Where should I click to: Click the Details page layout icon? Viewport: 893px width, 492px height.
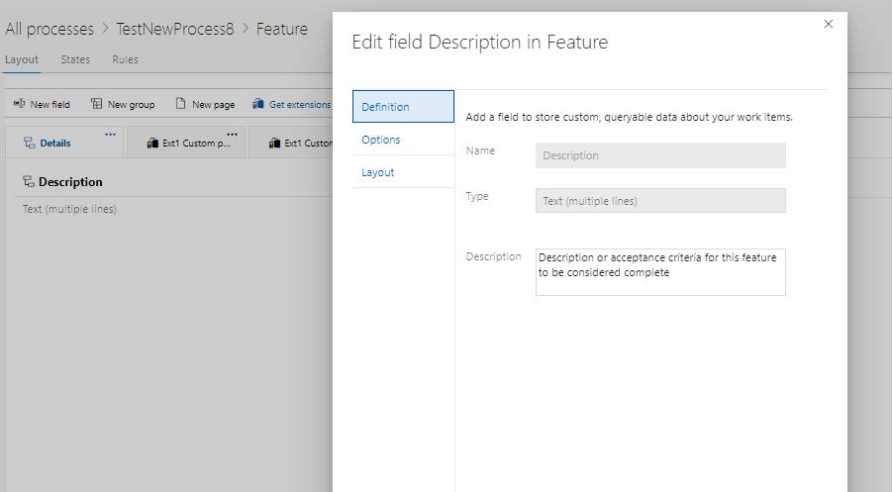(30, 143)
